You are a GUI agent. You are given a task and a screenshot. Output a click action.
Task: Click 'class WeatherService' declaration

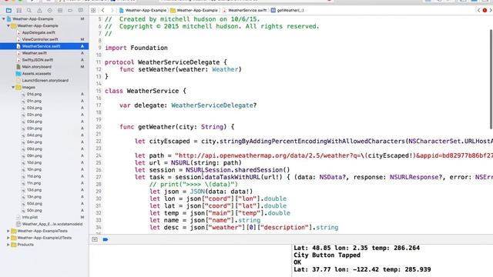[x=146, y=91]
